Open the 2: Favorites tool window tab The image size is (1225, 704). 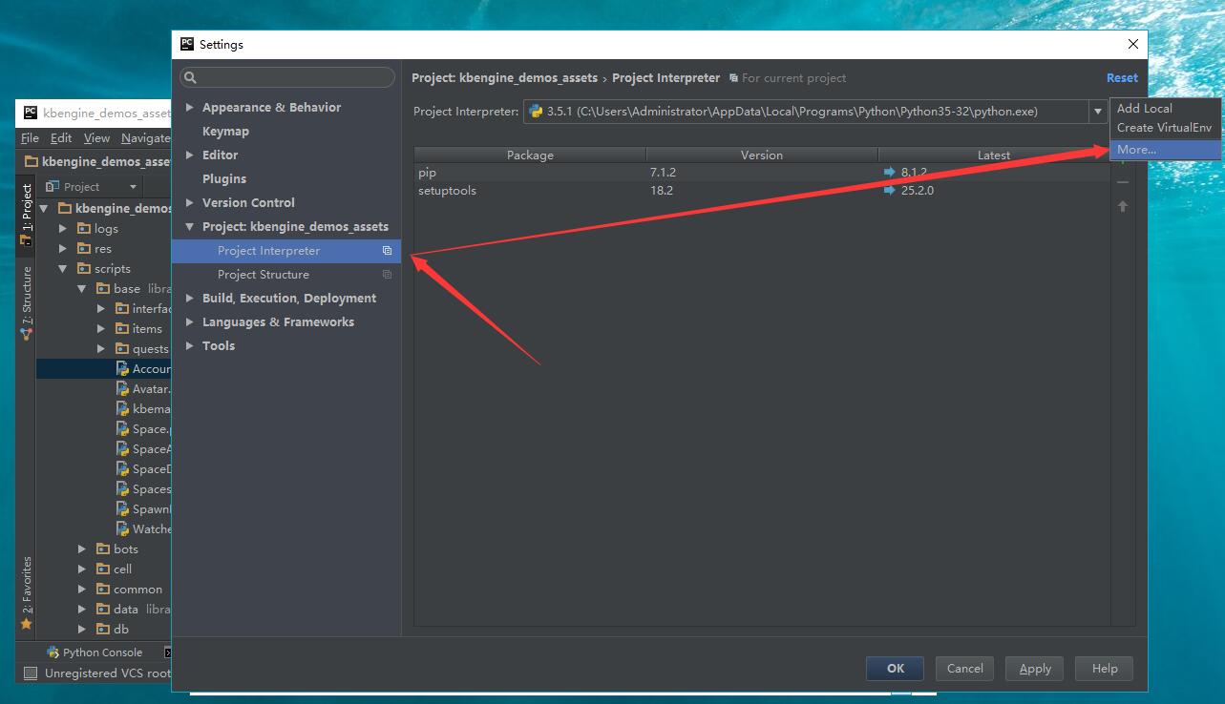(26, 593)
